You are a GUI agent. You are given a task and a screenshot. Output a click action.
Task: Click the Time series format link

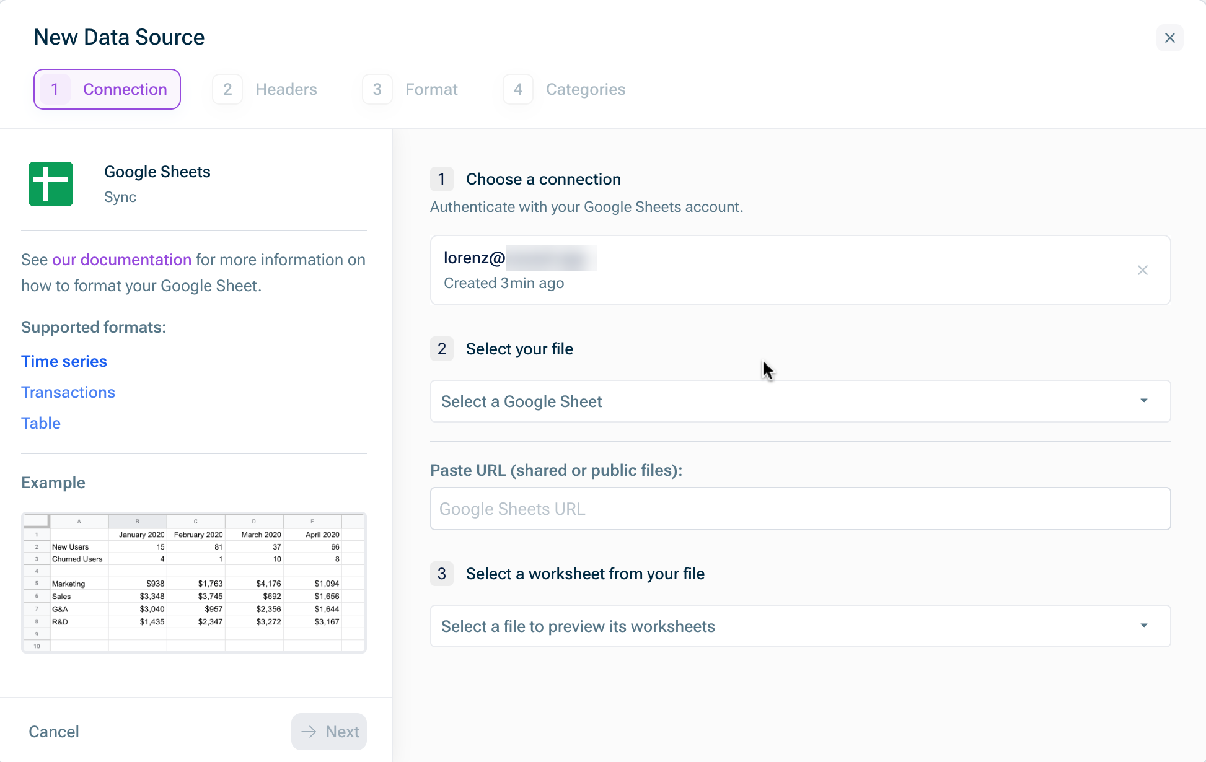(x=64, y=361)
